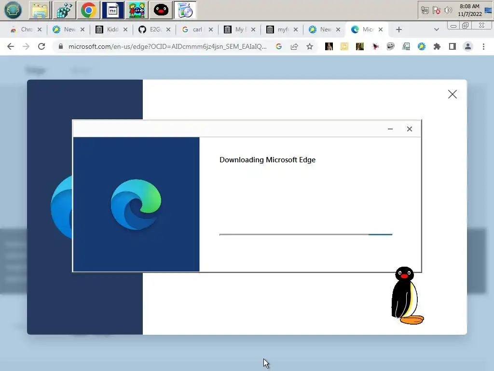Open the two kids taskbar icon
This screenshot has height=371, width=494.
coord(137,10)
